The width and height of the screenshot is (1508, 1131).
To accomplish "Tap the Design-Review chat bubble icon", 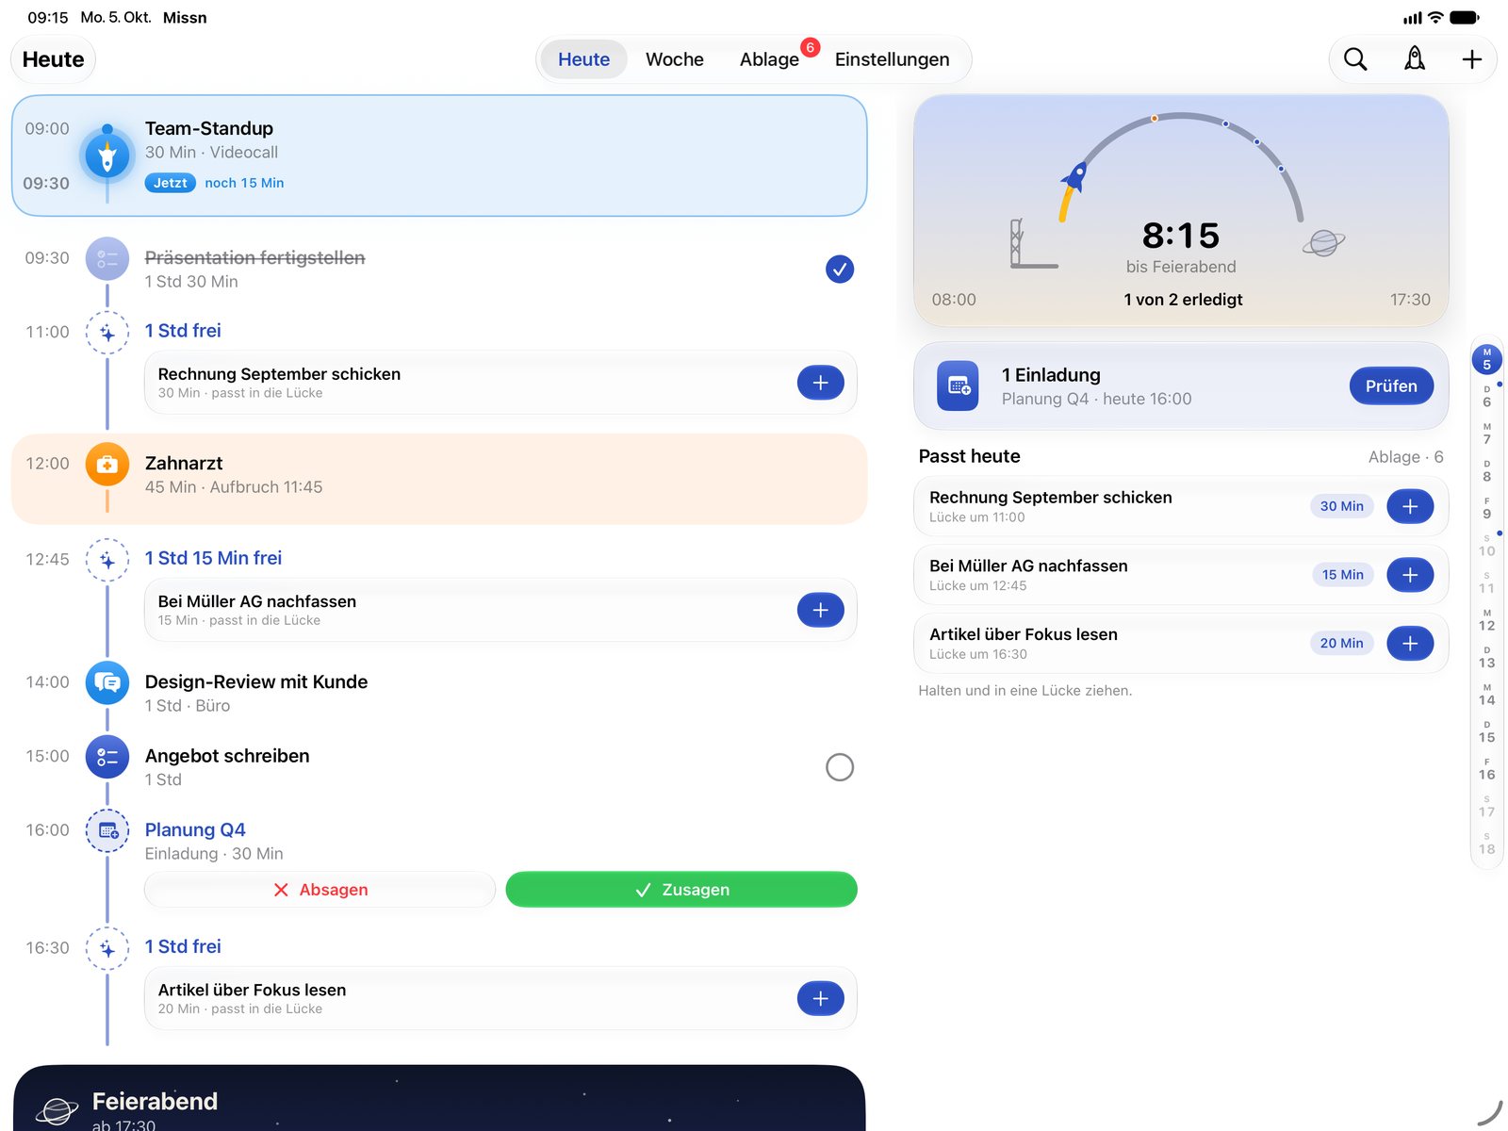I will 107,682.
